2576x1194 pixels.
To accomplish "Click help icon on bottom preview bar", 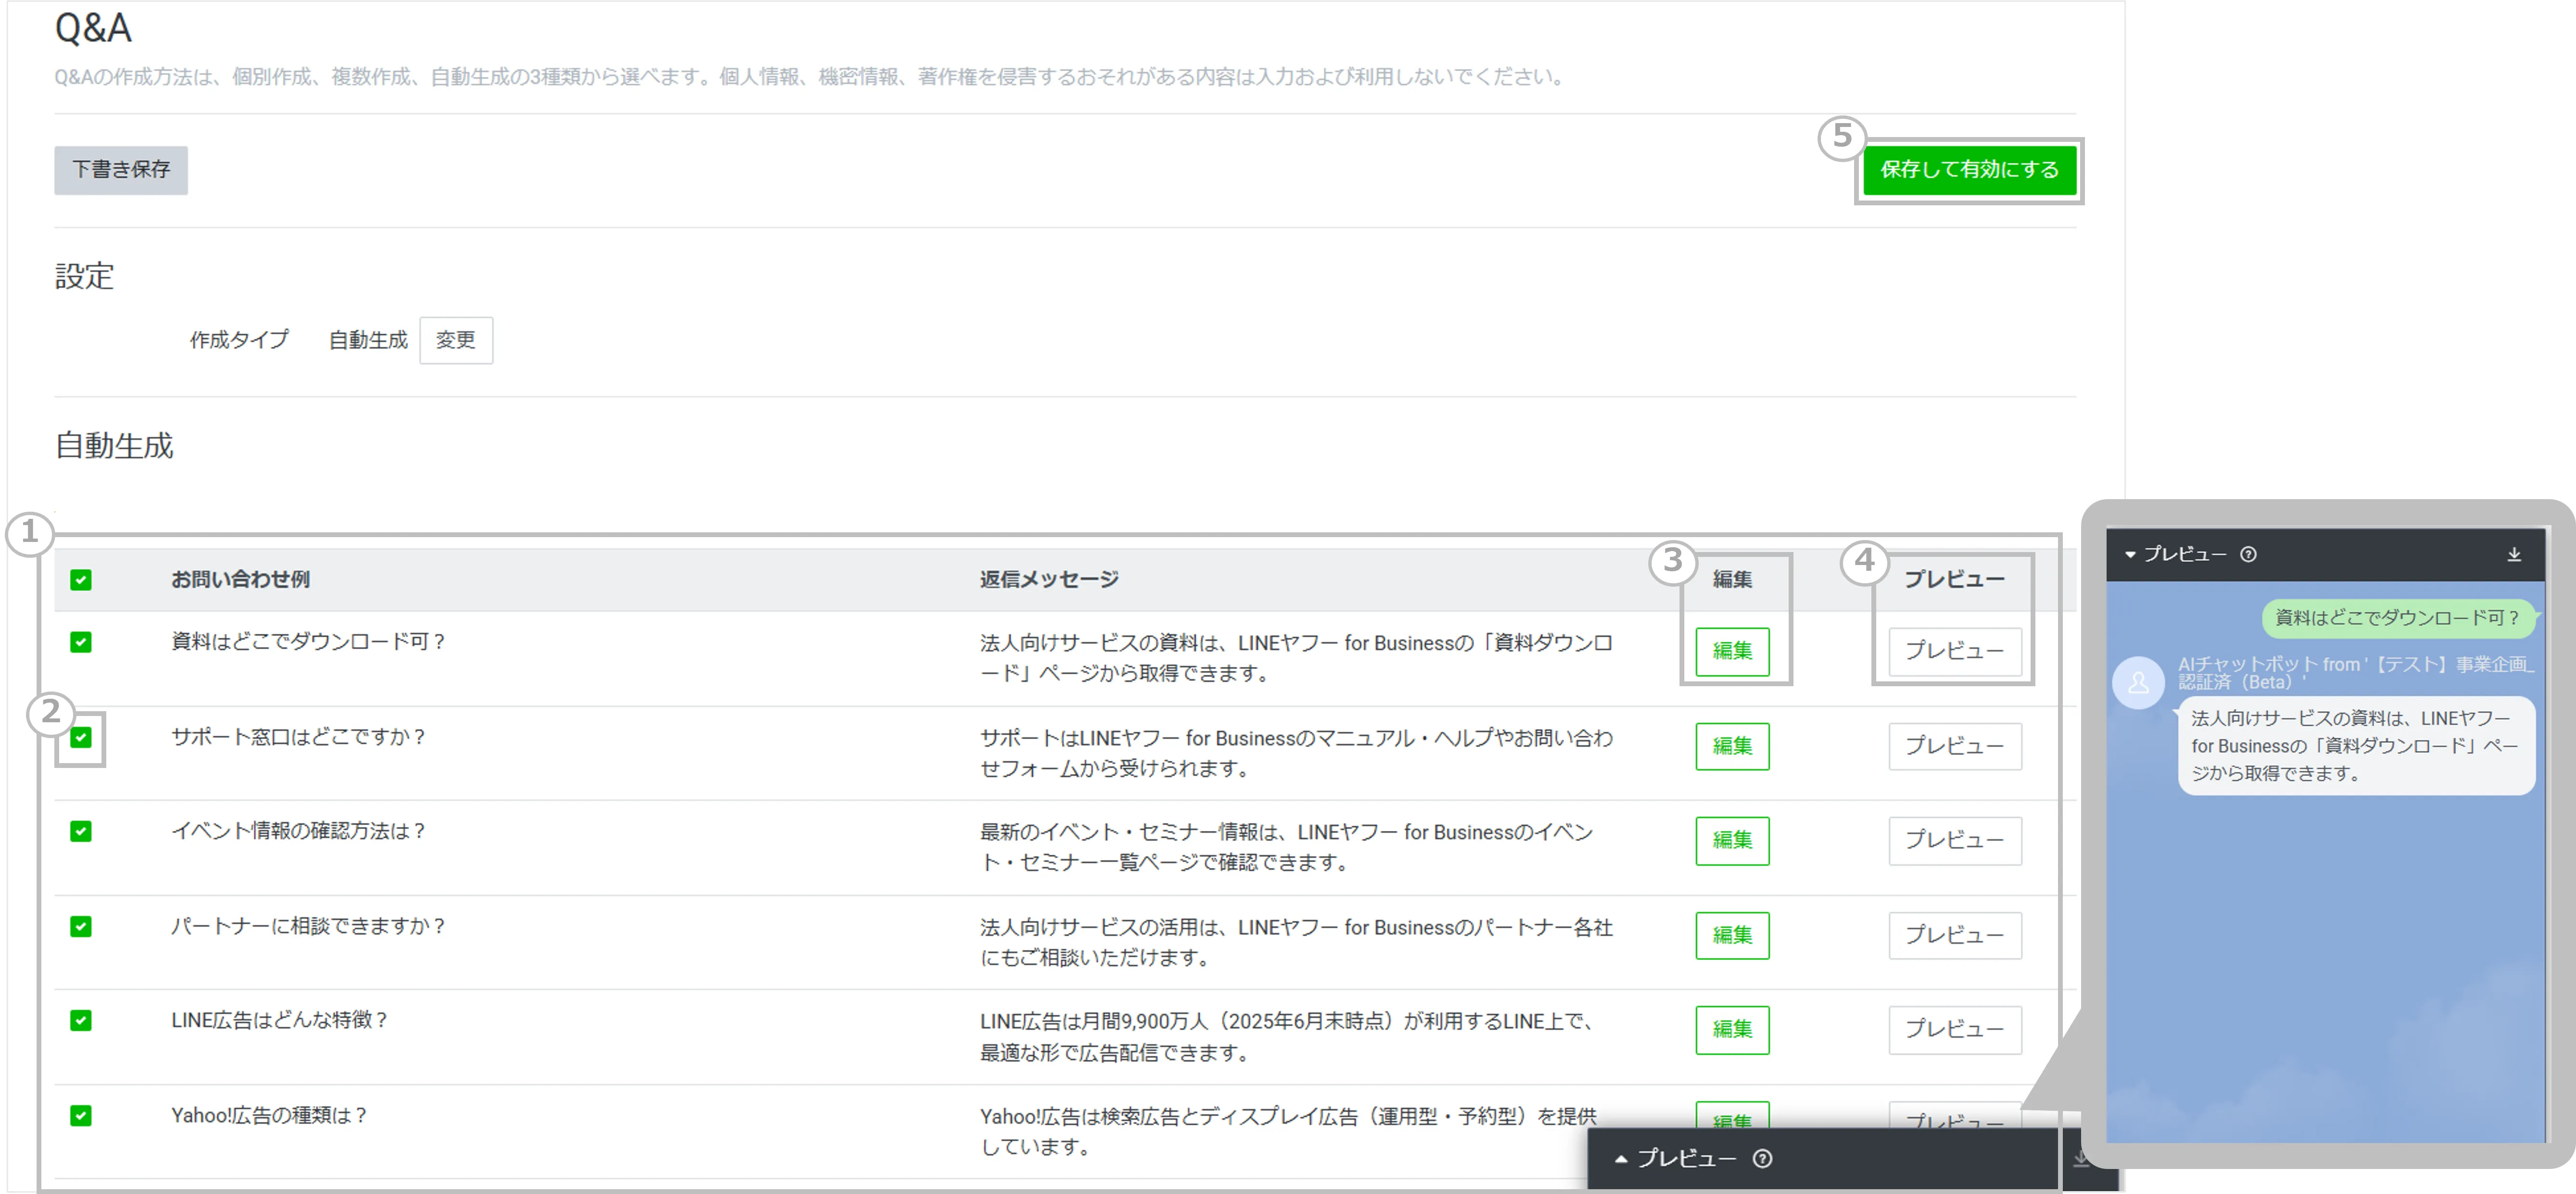I will point(1763,1158).
